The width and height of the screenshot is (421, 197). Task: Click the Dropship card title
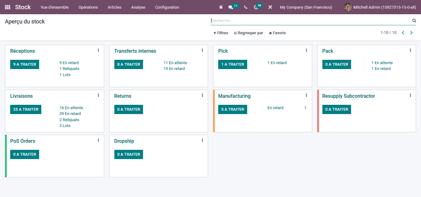pyautogui.click(x=124, y=141)
